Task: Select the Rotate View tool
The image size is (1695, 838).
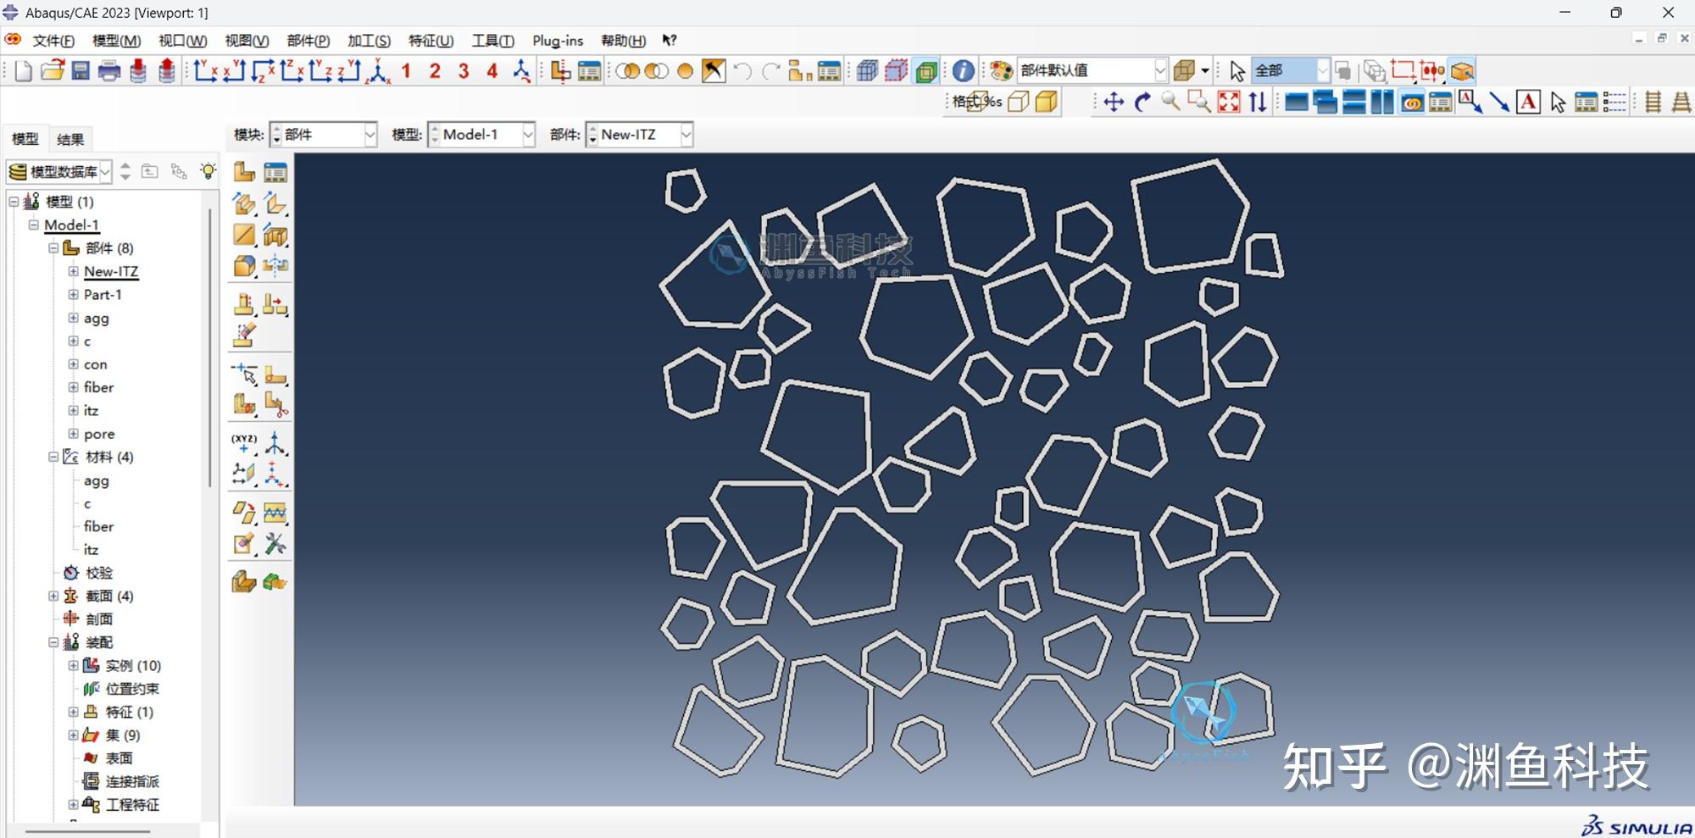Action: click(x=1142, y=103)
